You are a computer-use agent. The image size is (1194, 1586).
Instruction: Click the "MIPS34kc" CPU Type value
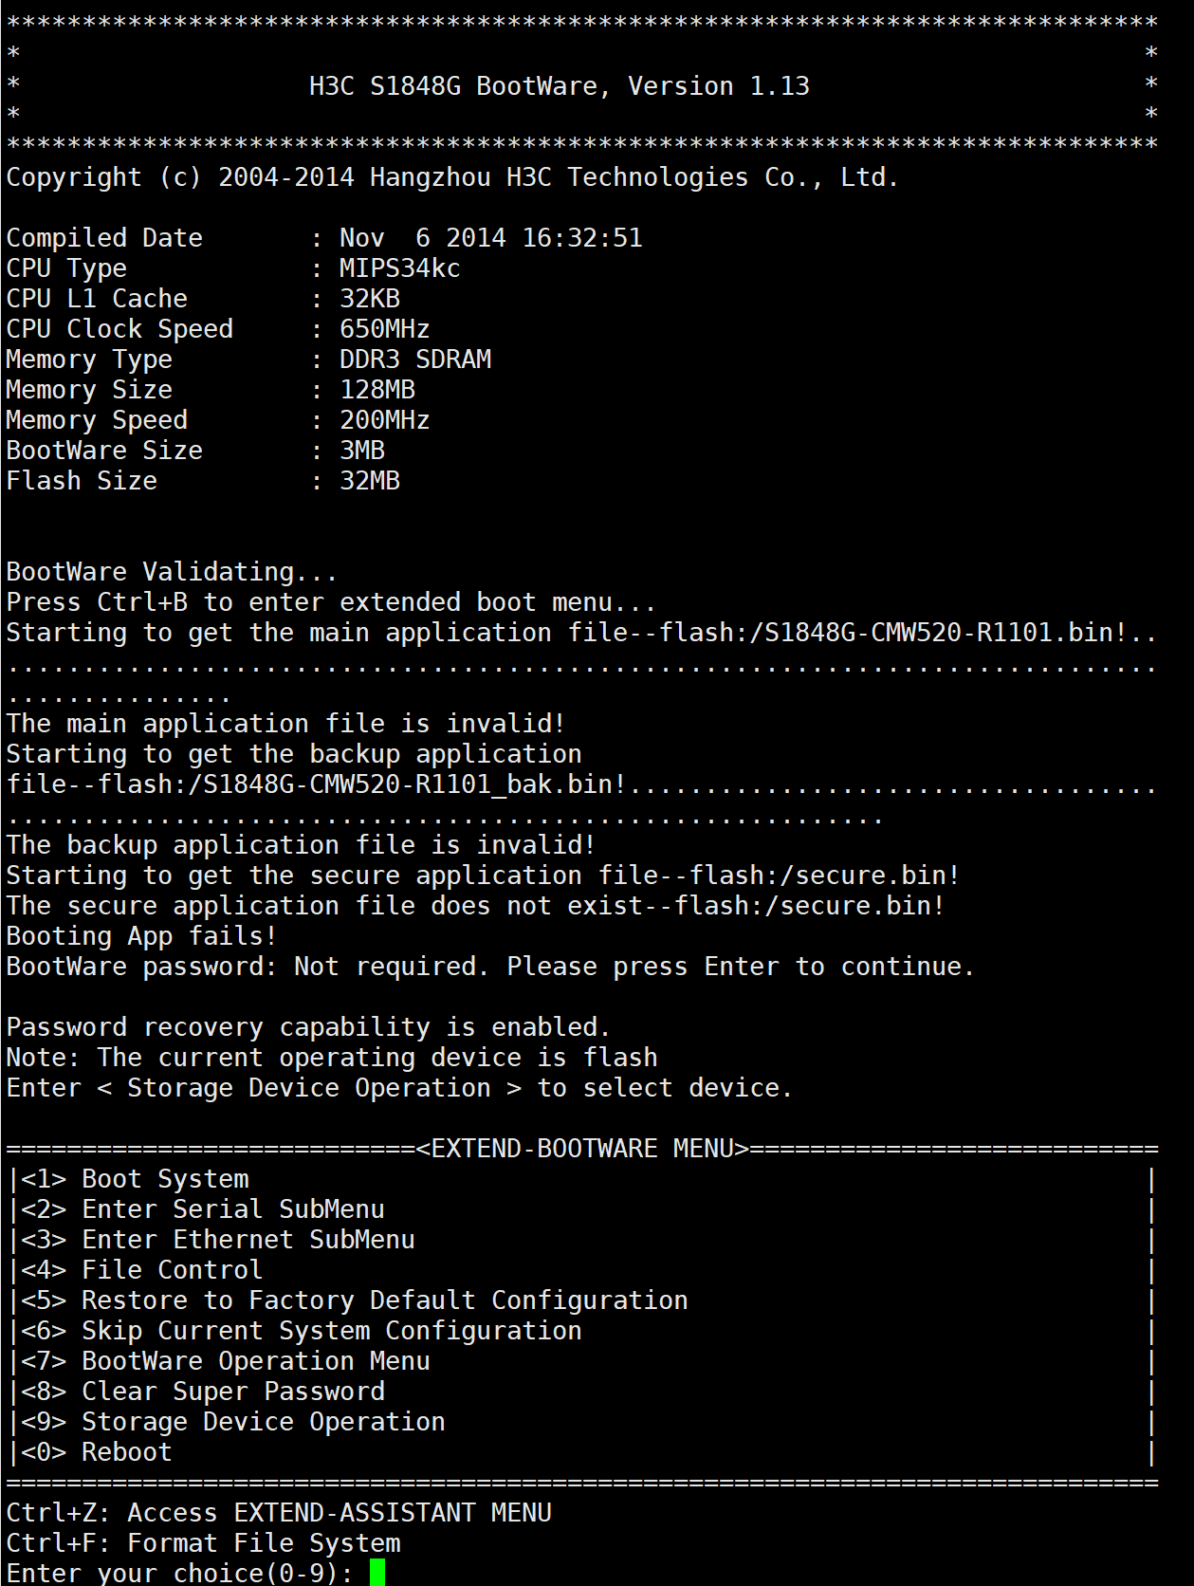pyautogui.click(x=399, y=268)
